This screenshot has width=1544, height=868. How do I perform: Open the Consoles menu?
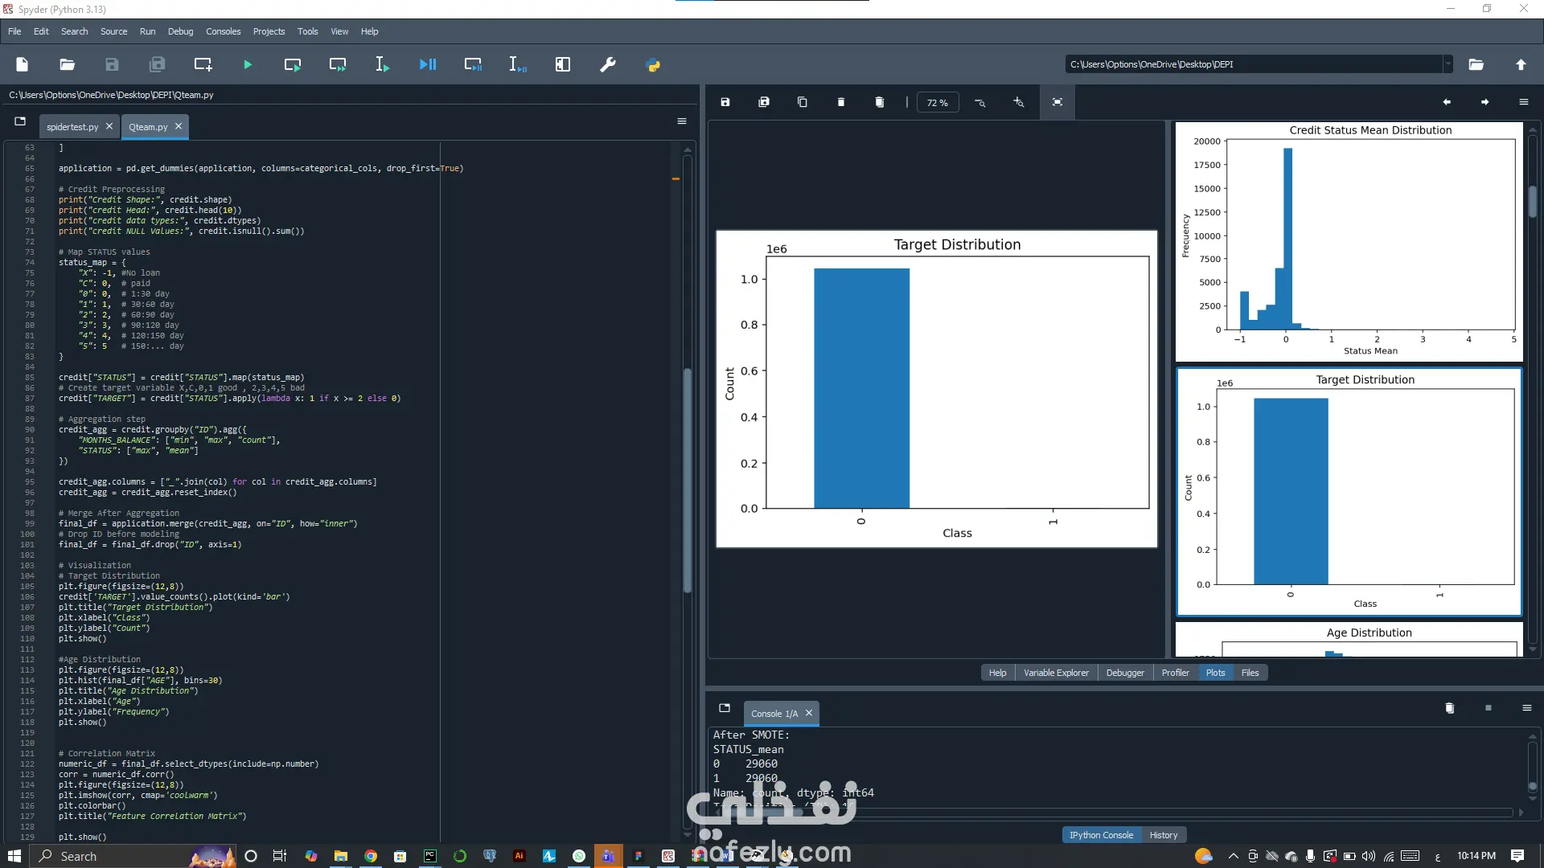[x=223, y=31]
